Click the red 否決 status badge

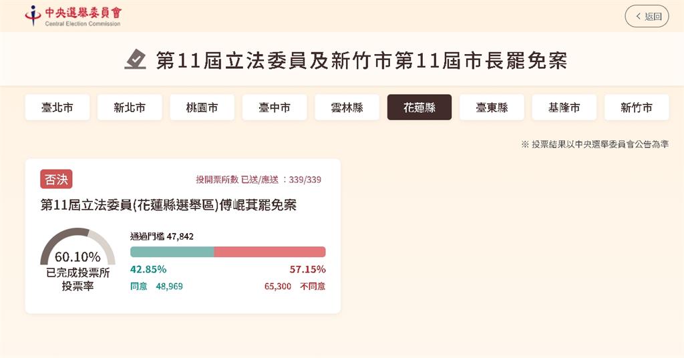point(56,179)
